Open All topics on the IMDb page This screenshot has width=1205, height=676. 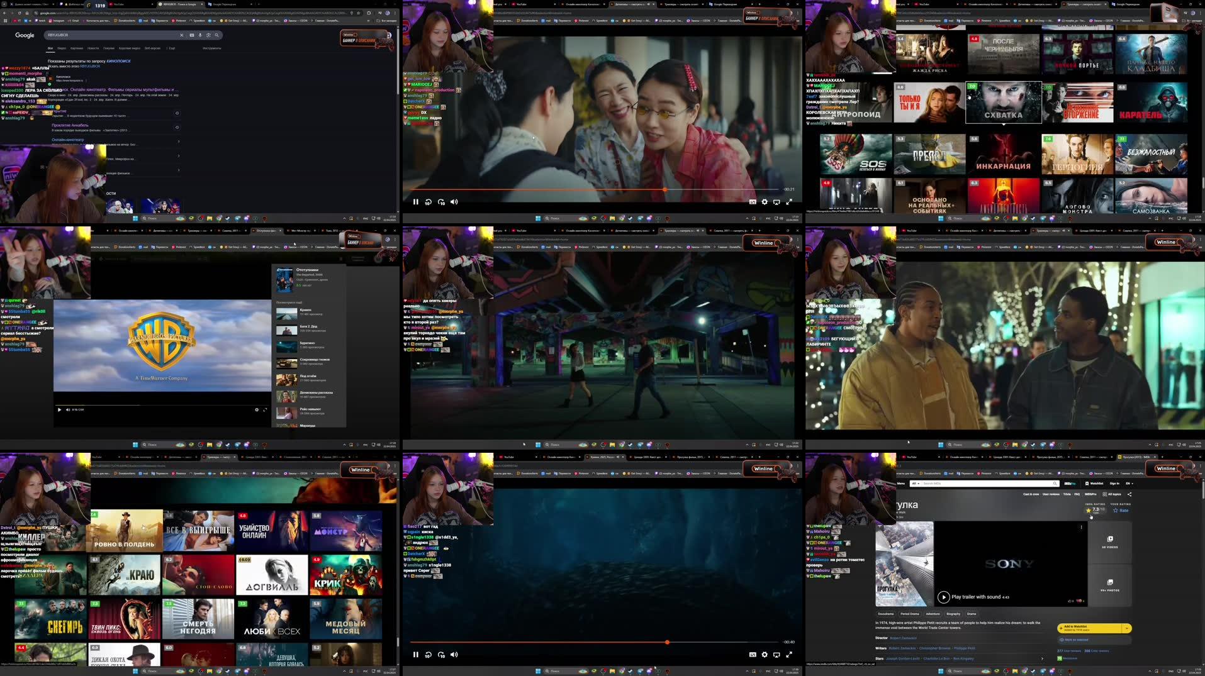click(x=1113, y=494)
